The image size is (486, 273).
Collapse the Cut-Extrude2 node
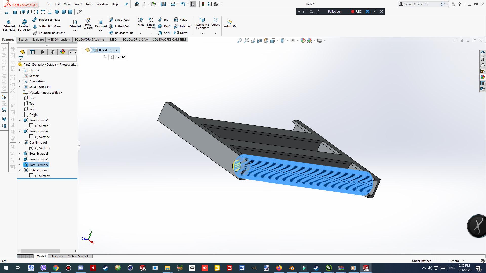20,170
